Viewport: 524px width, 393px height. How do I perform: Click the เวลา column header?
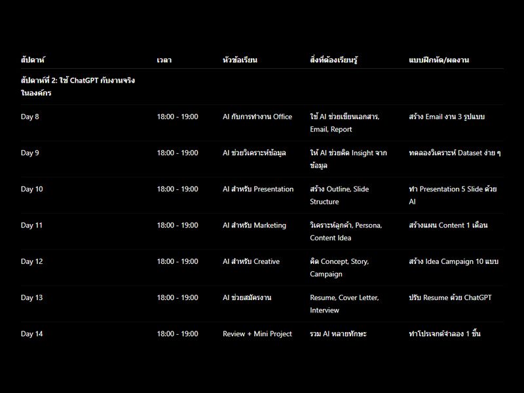(x=164, y=60)
